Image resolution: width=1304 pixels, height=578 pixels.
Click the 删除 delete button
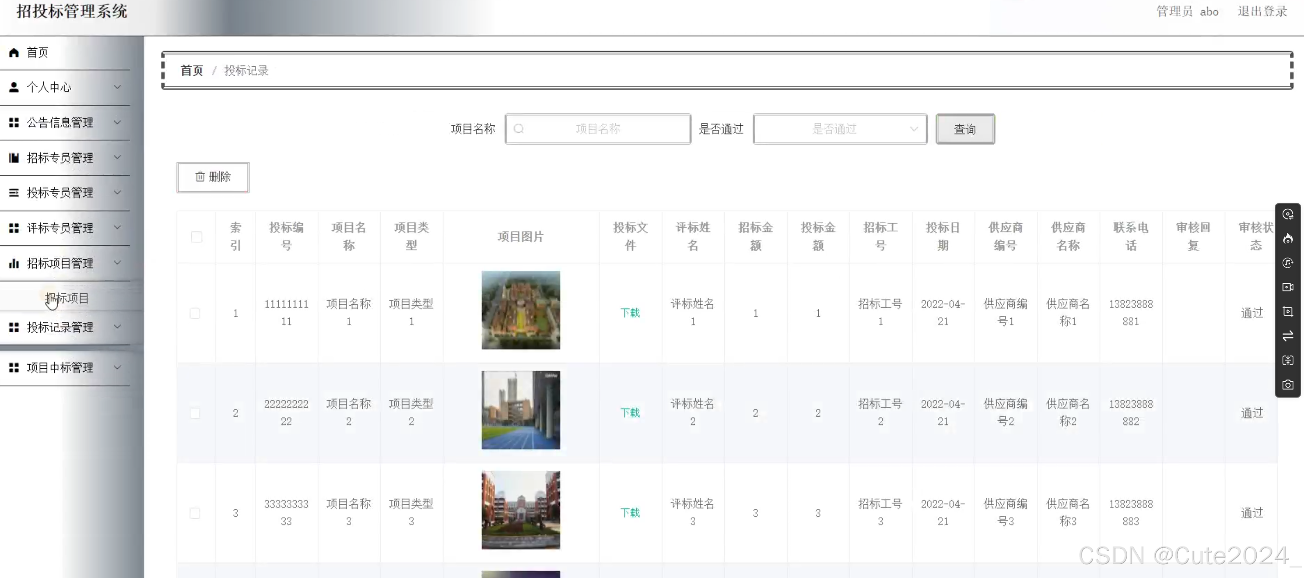213,177
